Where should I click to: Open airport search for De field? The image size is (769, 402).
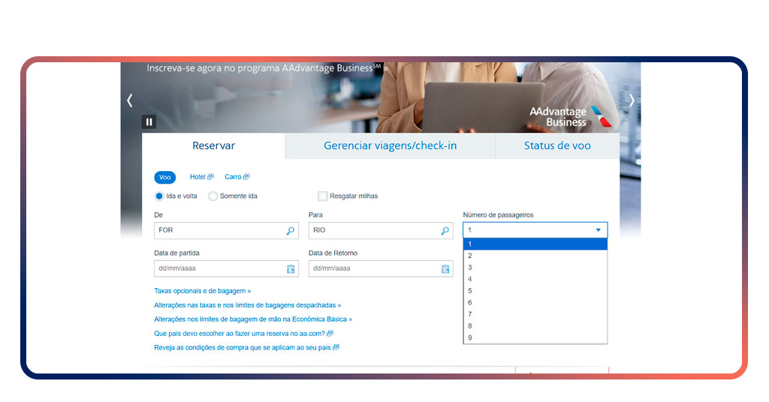(291, 230)
